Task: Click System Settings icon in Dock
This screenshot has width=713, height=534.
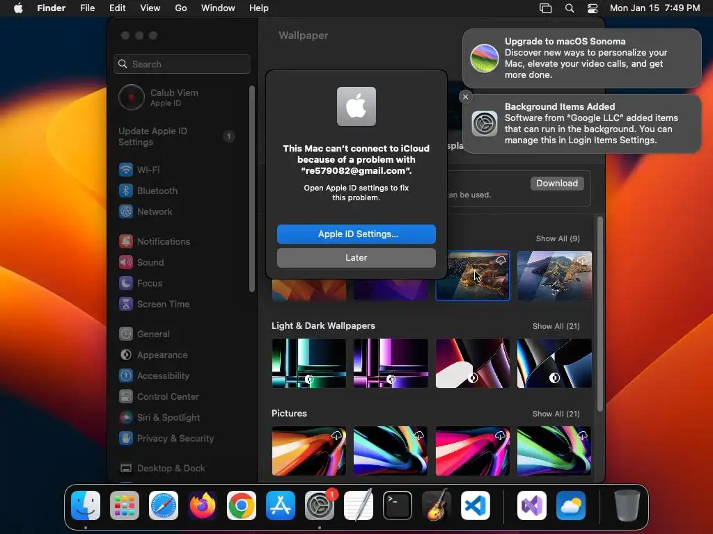Action: [x=319, y=505]
